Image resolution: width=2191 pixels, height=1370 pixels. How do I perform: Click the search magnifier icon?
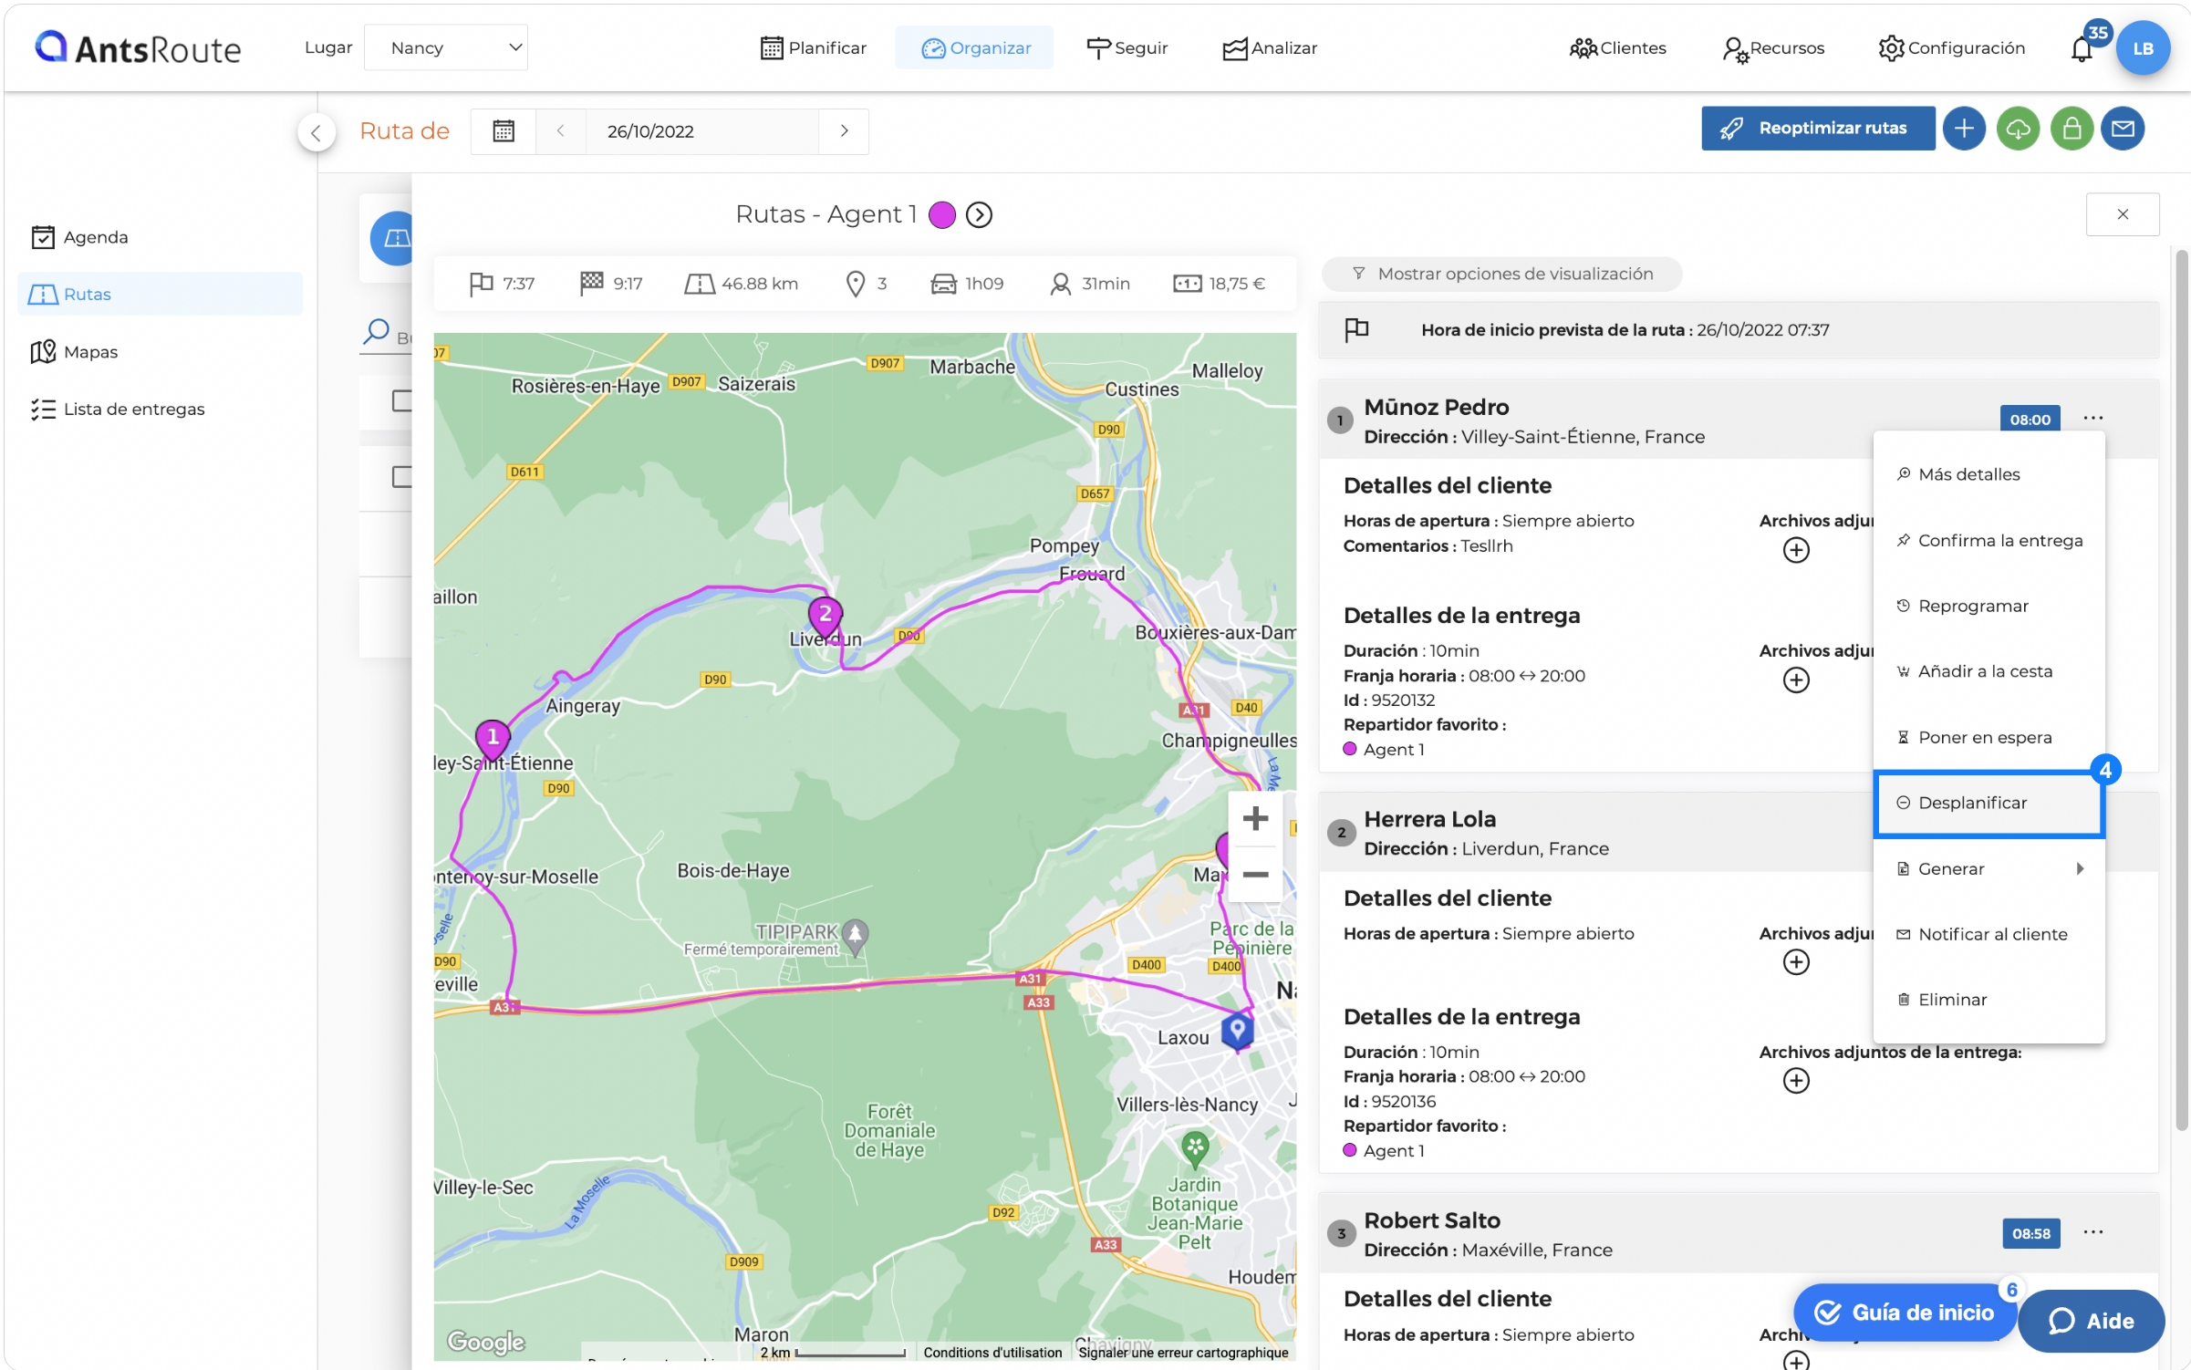coord(376,332)
